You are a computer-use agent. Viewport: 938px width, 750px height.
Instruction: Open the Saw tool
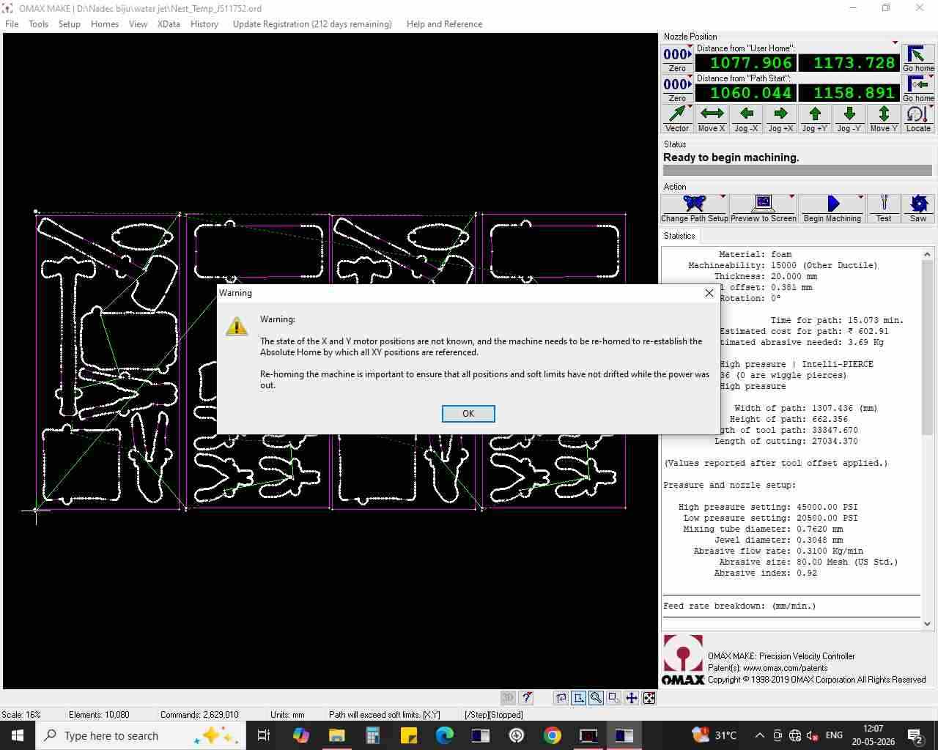[918, 209]
